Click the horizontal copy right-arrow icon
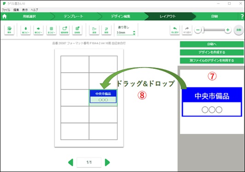The height and width of the screenshot is (172, 245). 38,30
